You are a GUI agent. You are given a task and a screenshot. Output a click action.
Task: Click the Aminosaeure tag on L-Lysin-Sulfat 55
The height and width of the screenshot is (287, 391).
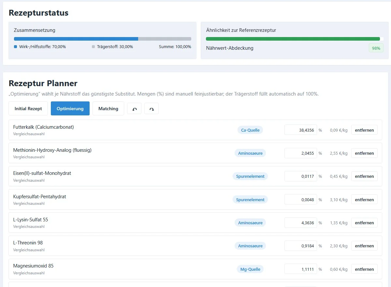250,223
